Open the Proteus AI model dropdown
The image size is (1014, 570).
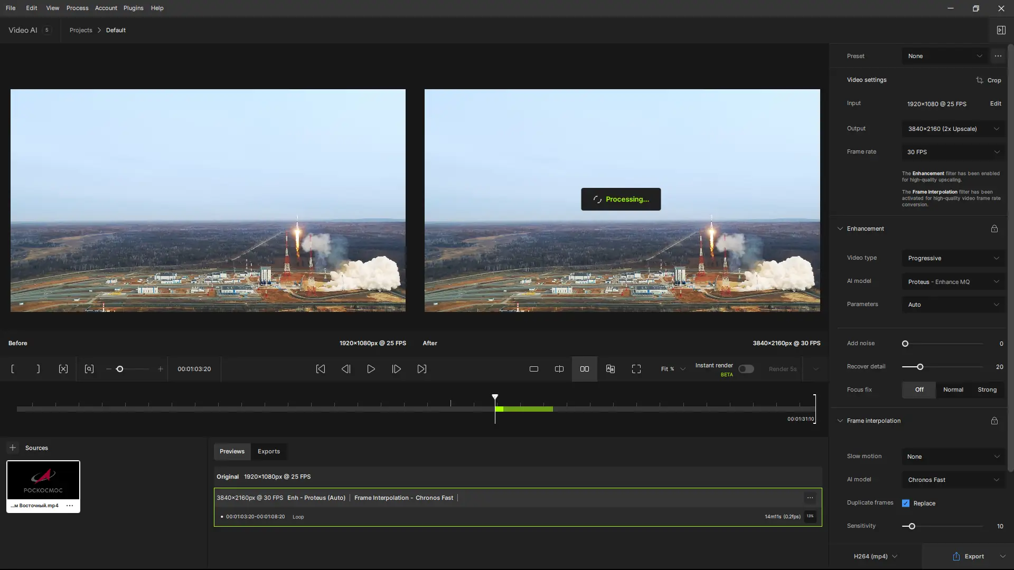[x=953, y=281]
